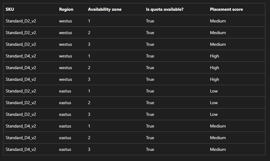Viewport: 270px width, 161px height.
Task: Click the Region column header
Action: point(66,10)
